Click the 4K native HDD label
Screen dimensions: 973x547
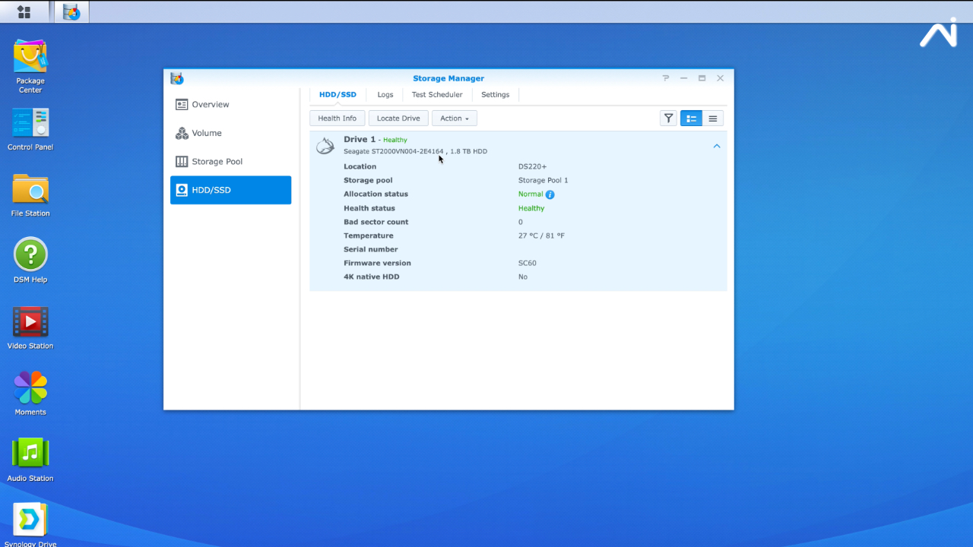point(371,277)
